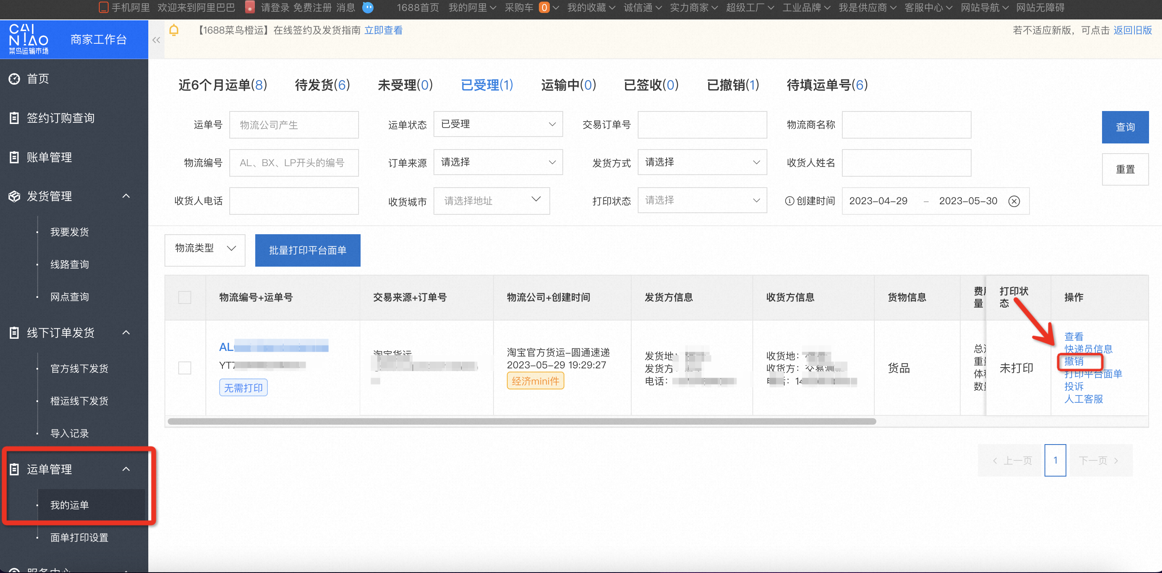Open 面单打印设置 in sidebar
Viewport: 1162px width, 573px height.
click(79, 538)
